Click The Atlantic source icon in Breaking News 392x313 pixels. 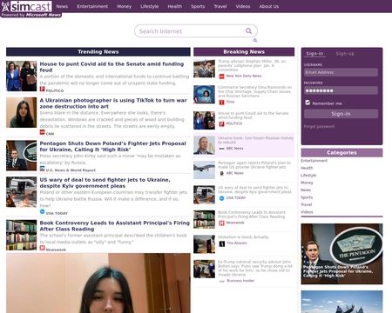(222, 243)
